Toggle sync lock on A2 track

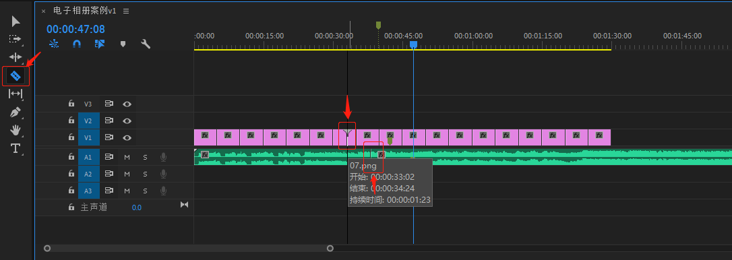[109, 174]
